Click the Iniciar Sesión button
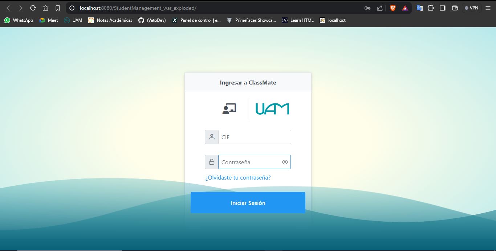The image size is (496, 251). coord(248,203)
